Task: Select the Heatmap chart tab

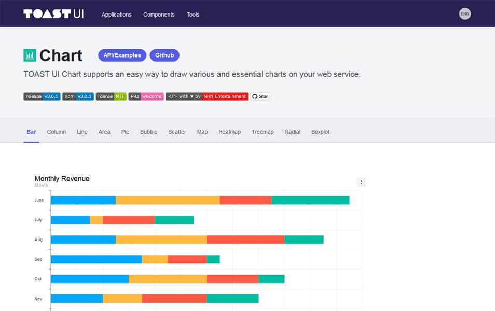Action: [229, 132]
